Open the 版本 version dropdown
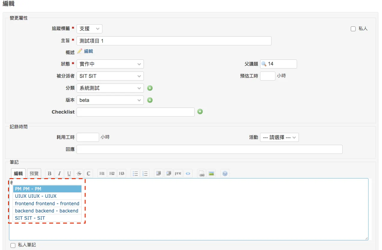The height and width of the screenshot is (250, 382). point(110,100)
